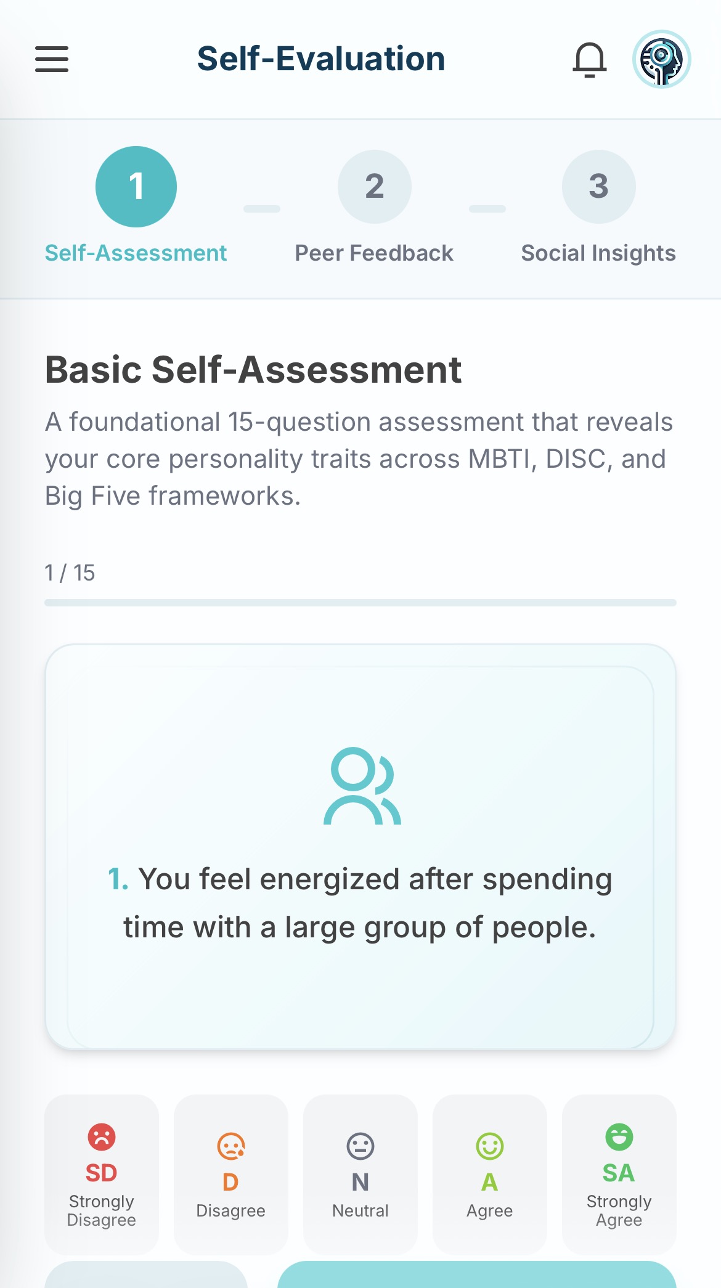Select the Strongly Disagree rating option
721x1288 pixels.
click(x=101, y=1174)
